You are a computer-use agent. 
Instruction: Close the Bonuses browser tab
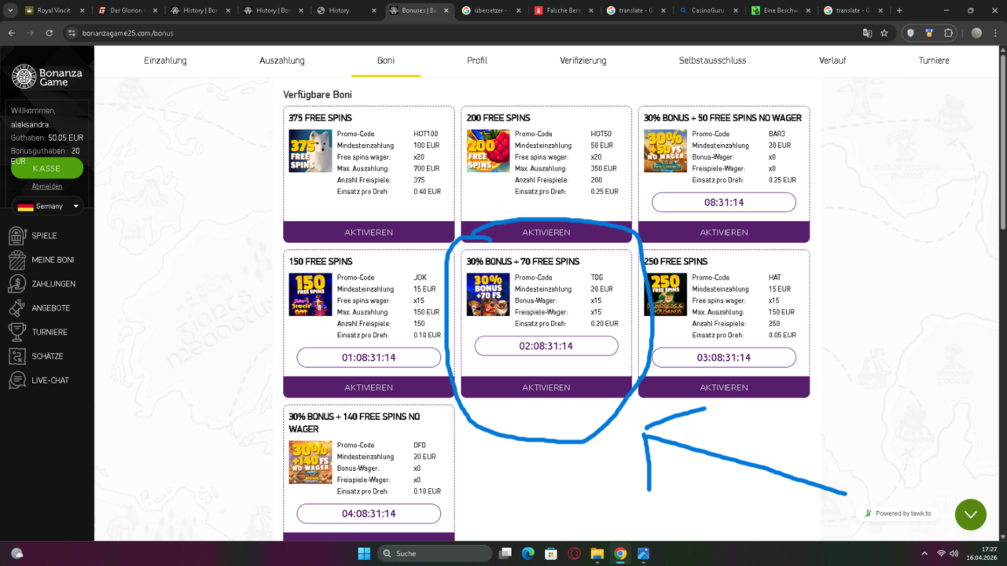pyautogui.click(x=446, y=10)
